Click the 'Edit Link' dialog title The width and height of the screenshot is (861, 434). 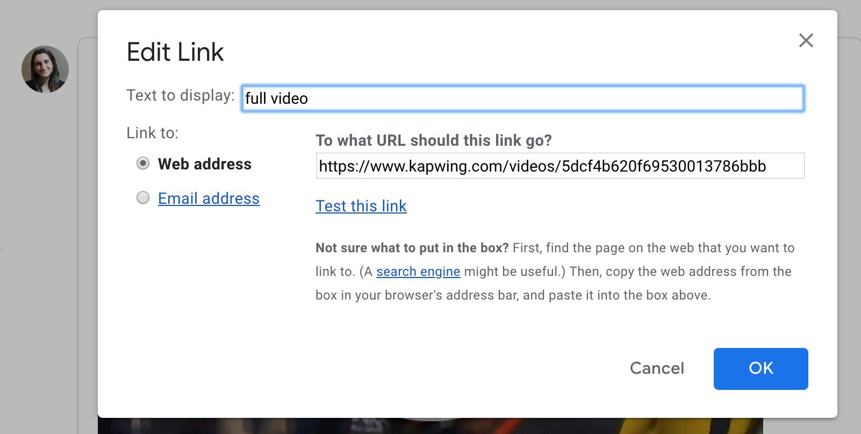click(x=175, y=52)
